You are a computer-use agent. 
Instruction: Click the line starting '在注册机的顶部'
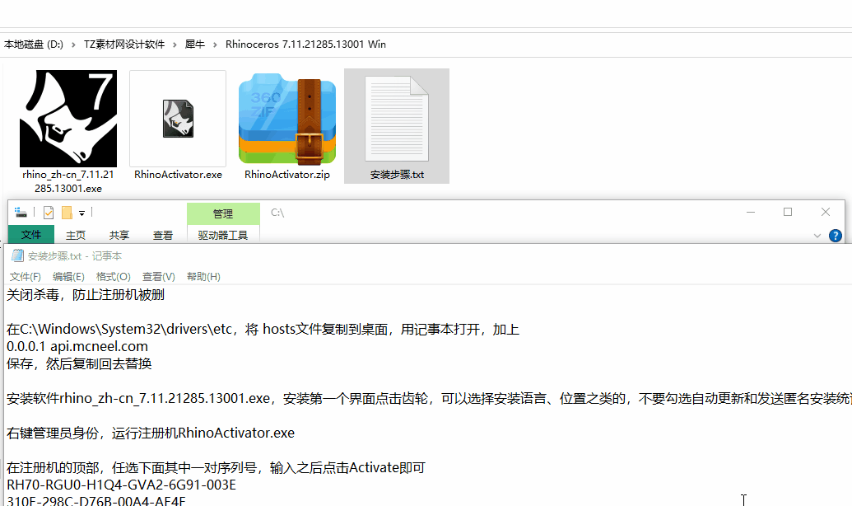point(216,467)
